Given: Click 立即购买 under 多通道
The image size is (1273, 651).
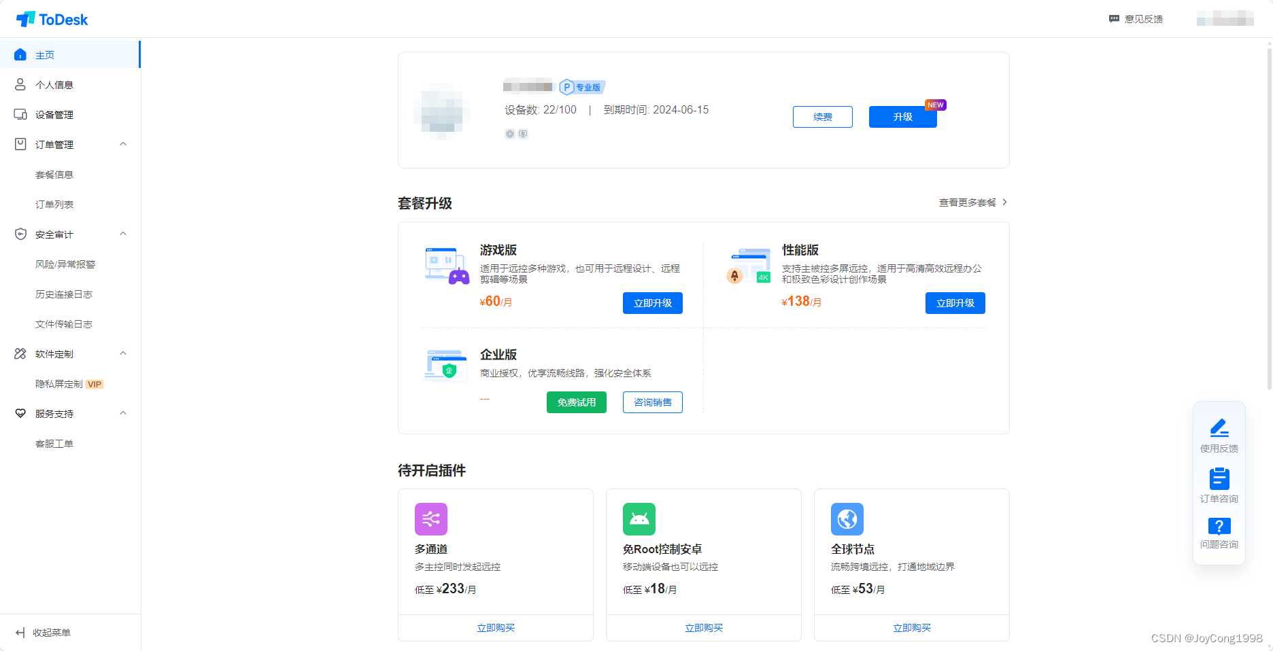Looking at the screenshot, I should [496, 628].
